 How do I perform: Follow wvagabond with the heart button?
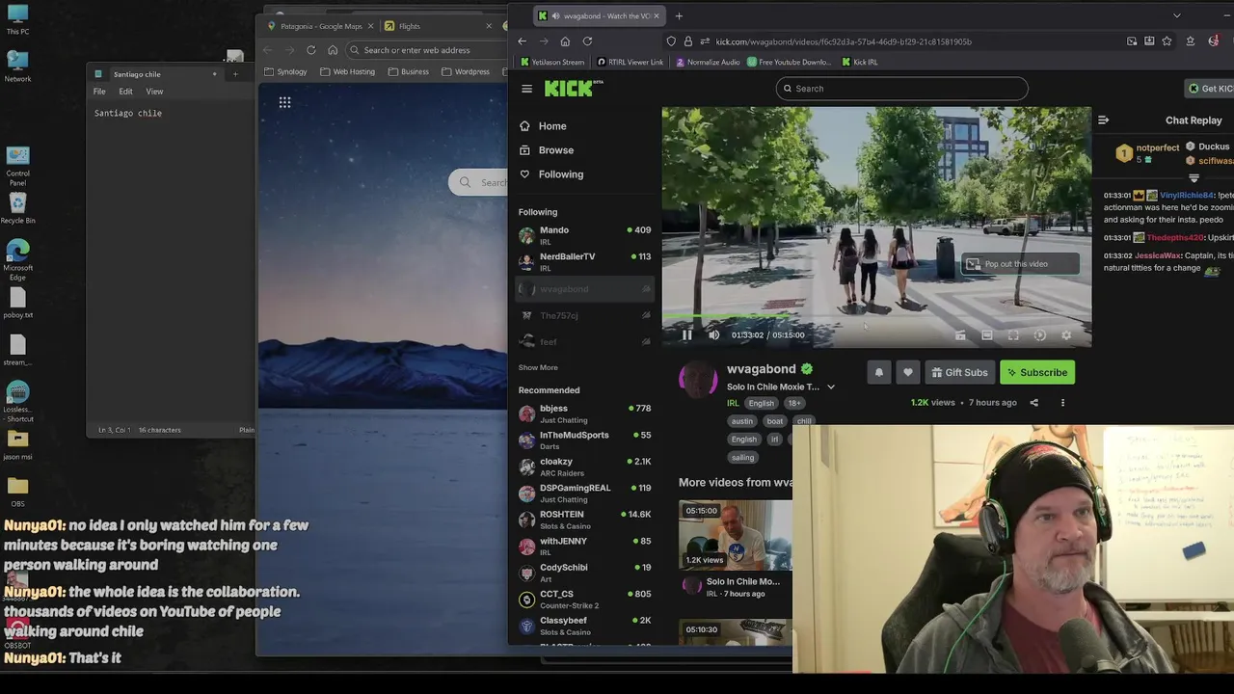(x=907, y=372)
